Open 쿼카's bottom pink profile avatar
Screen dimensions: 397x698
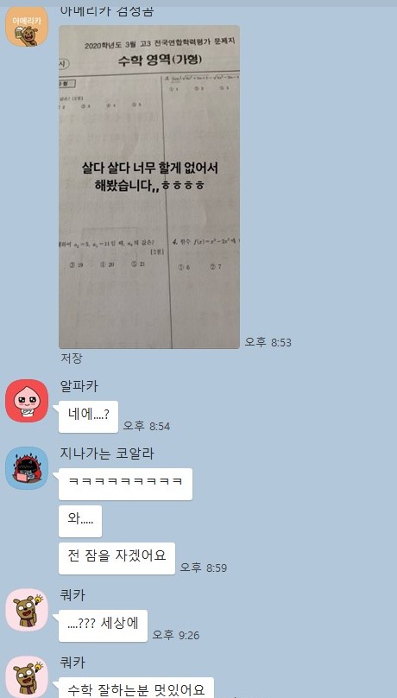[x=27, y=676]
